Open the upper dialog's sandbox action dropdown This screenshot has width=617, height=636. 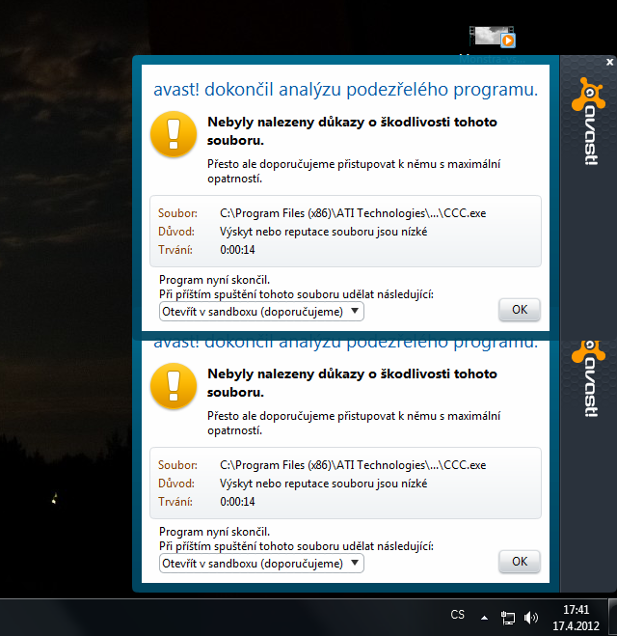click(x=261, y=312)
